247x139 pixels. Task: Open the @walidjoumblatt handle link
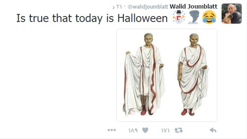coord(148,7)
